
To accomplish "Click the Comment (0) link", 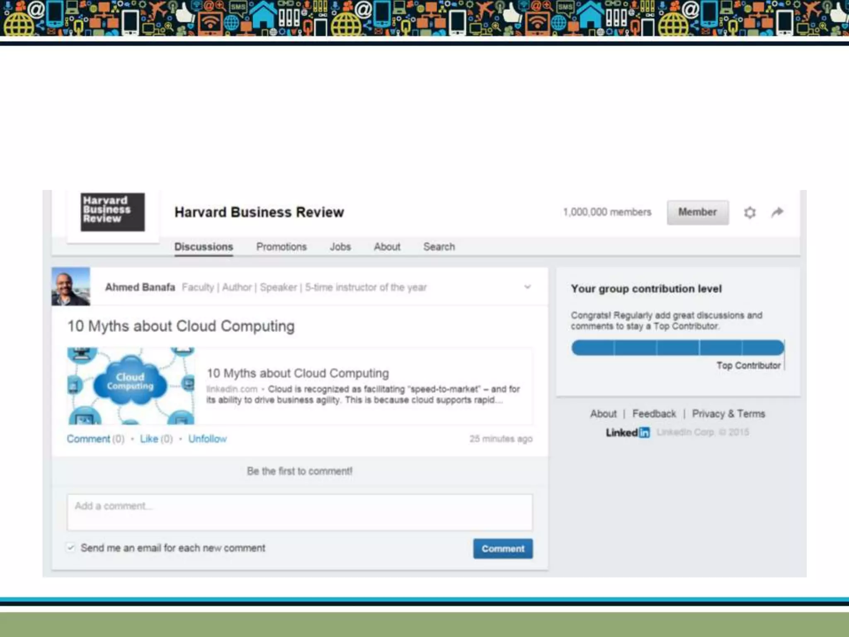I will point(88,439).
